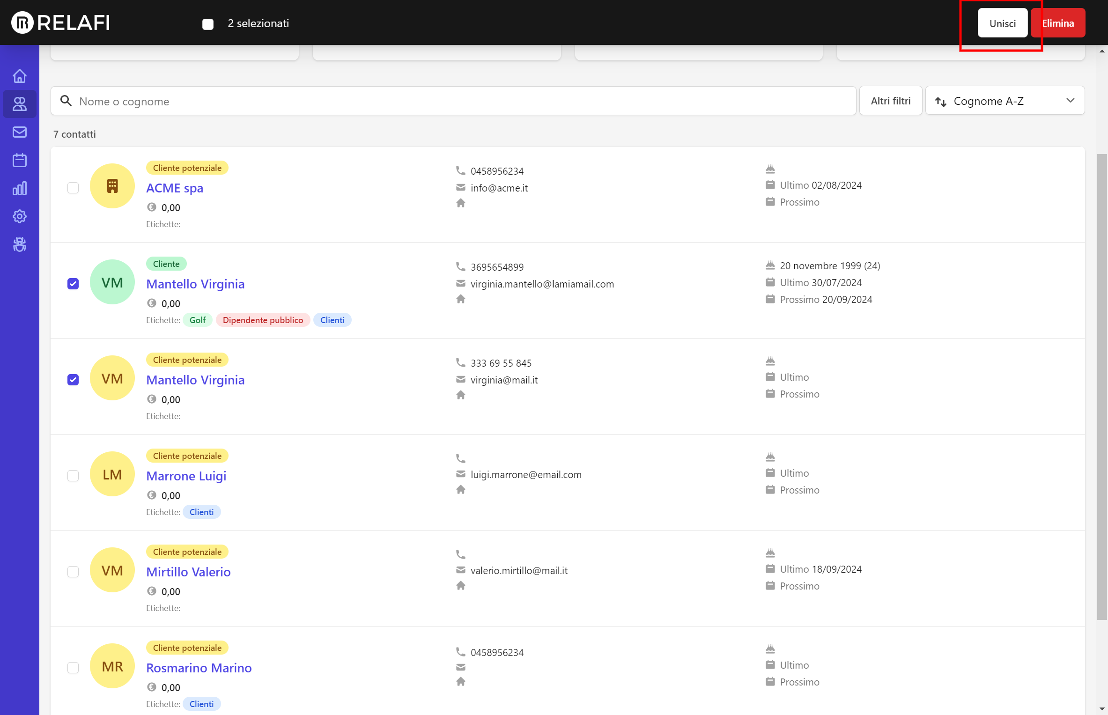Open the contact ACME spa
1108x715 pixels.
coord(175,188)
